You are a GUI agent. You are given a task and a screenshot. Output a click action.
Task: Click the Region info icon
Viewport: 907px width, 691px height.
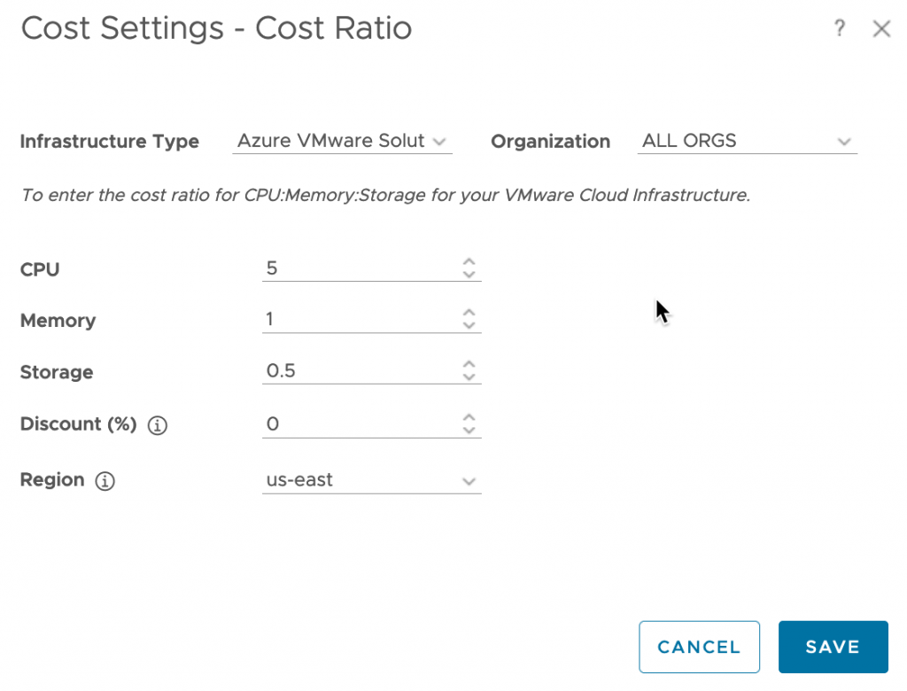click(x=105, y=481)
